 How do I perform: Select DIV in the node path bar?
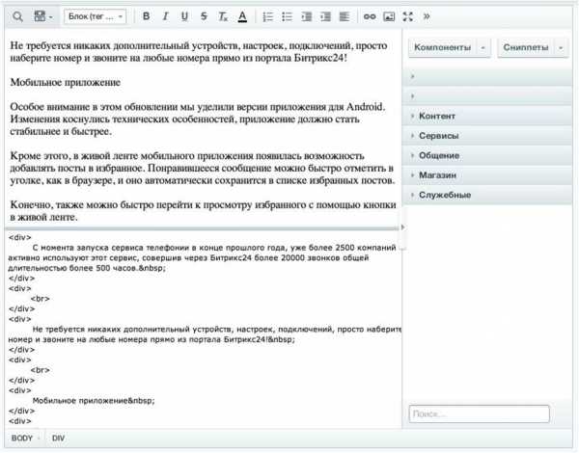coord(58,439)
